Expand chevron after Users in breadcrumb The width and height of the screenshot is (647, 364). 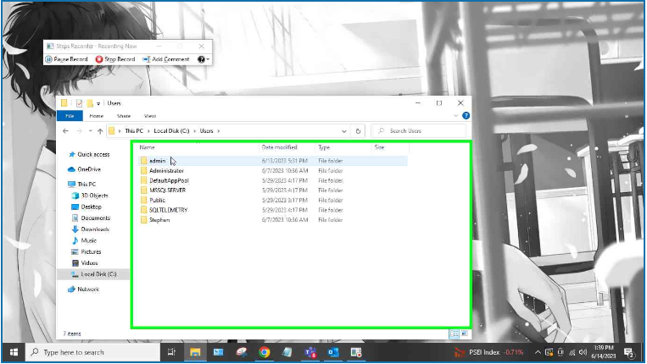click(x=219, y=131)
